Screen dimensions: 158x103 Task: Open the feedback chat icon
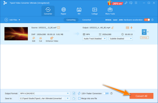click(131, 3)
